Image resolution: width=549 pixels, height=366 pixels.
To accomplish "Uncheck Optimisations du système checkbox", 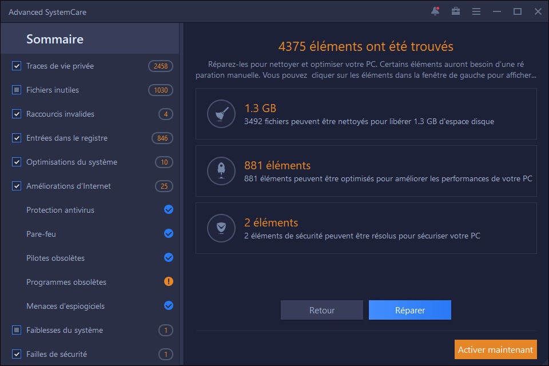I will coord(17,162).
